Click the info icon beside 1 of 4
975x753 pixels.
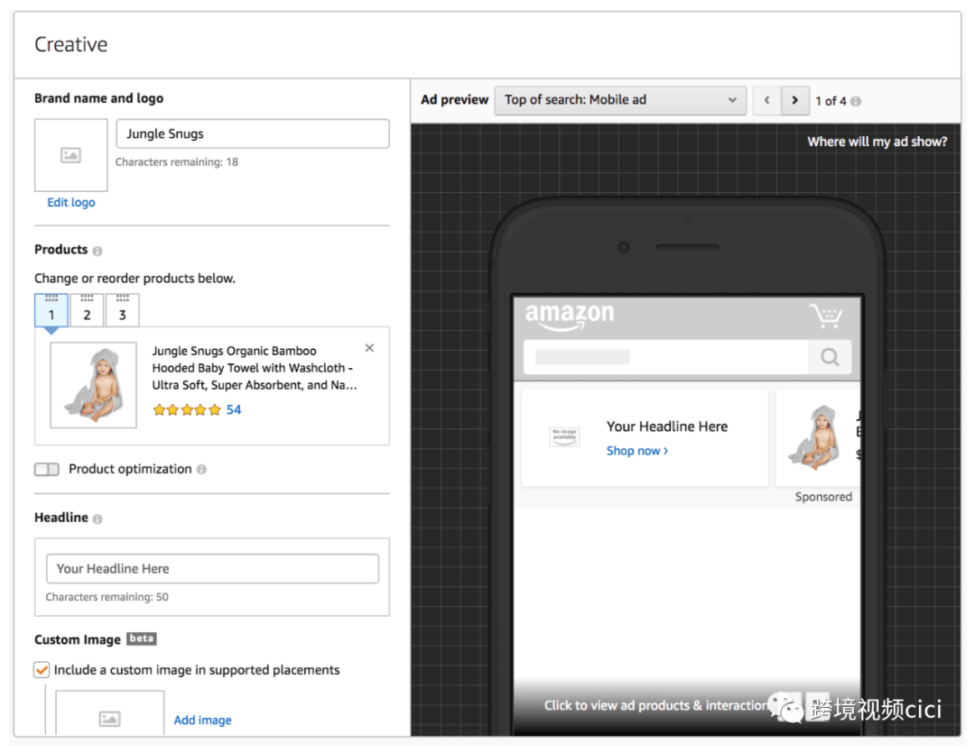[x=856, y=101]
